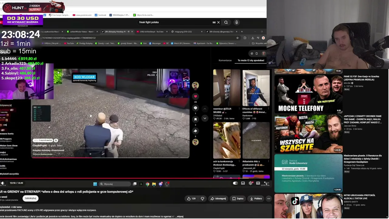Download the video with the Pobierz button
Viewport: 389px width, 219px height.
(x=256, y=199)
